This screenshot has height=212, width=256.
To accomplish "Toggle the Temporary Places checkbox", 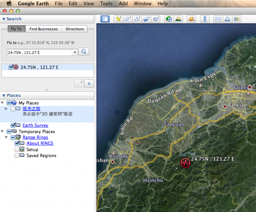I will [9, 132].
